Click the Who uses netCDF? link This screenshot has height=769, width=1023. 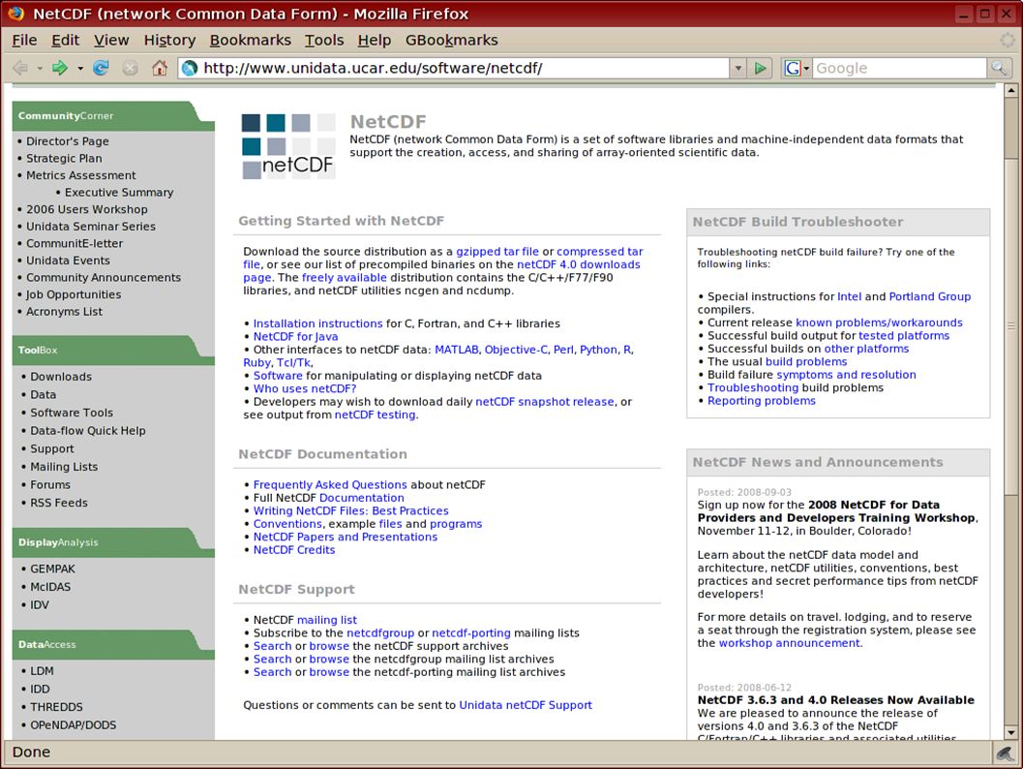[305, 388]
